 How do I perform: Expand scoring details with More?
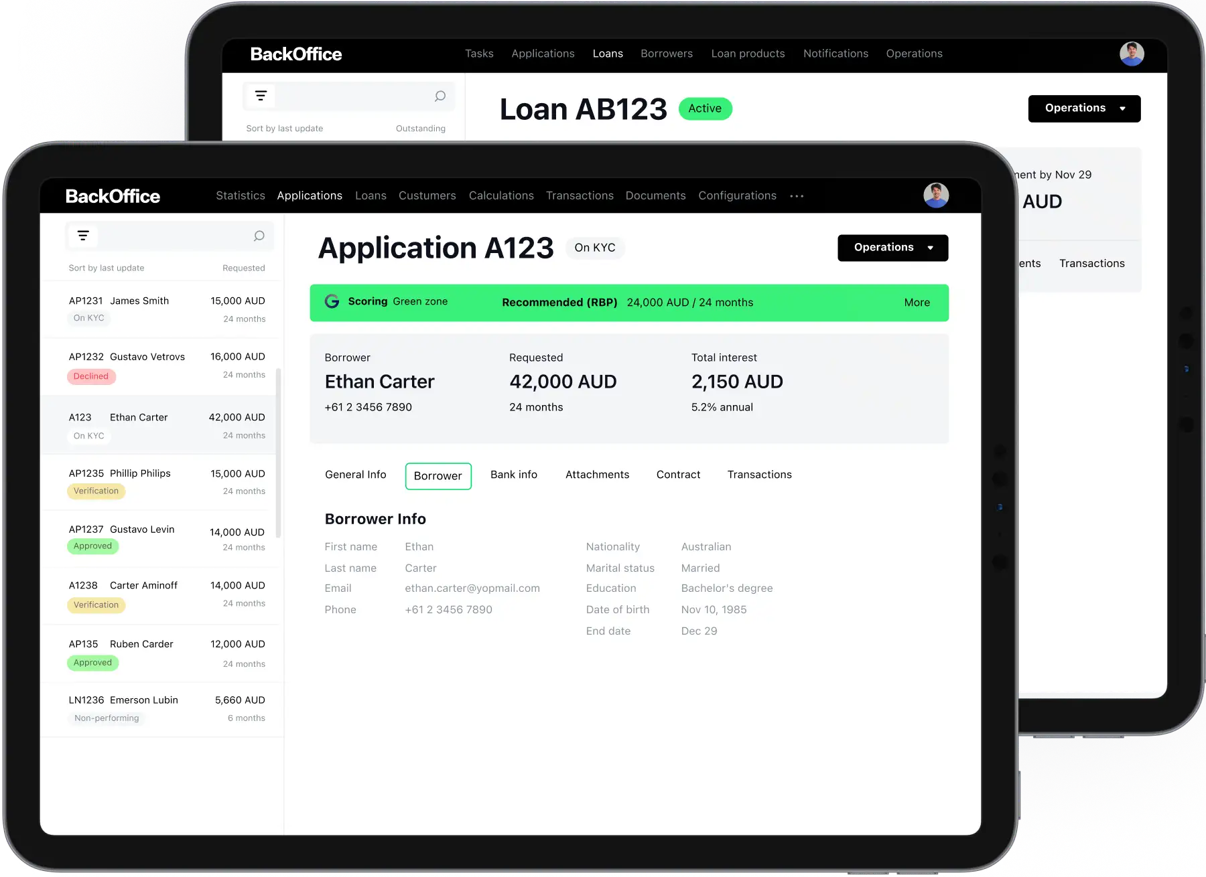click(917, 303)
